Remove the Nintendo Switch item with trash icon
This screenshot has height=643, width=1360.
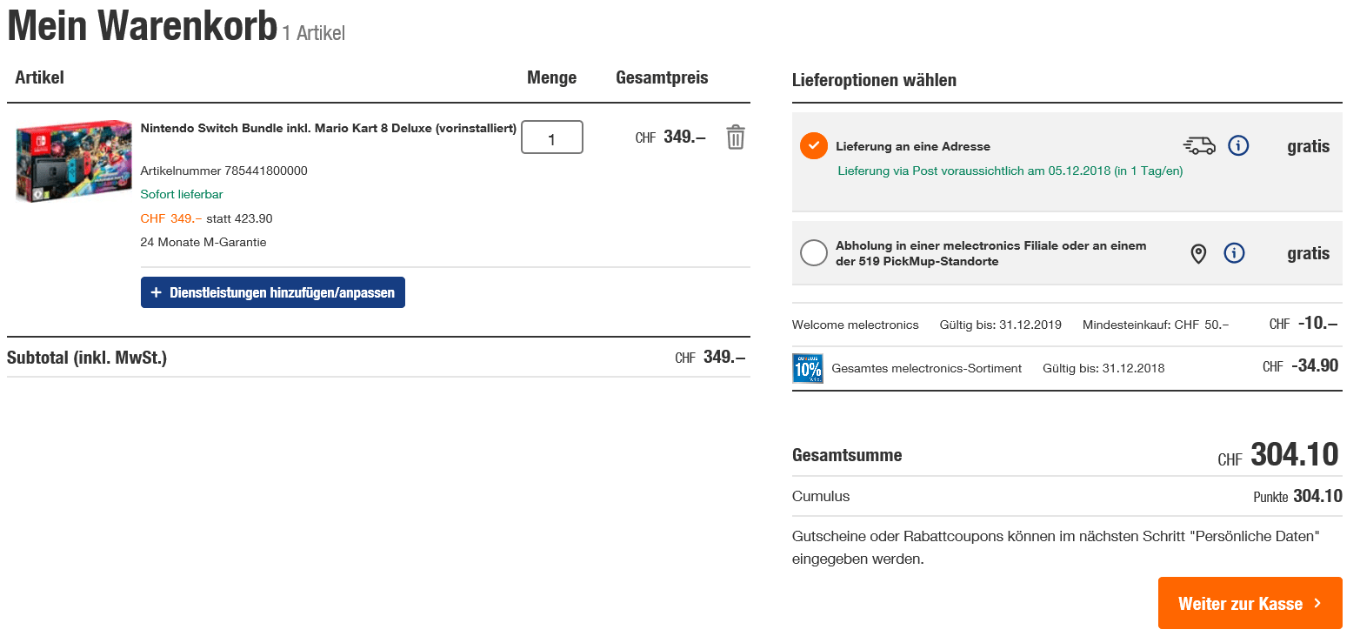(736, 137)
